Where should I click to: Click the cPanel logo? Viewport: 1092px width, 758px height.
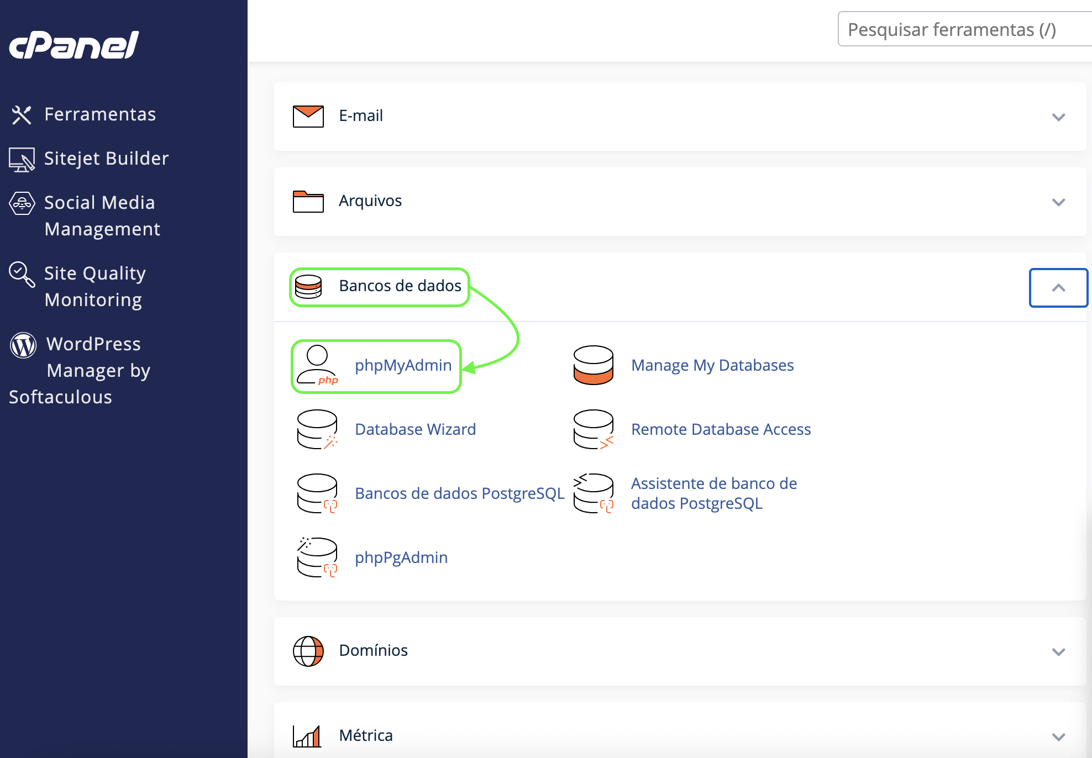(73, 45)
